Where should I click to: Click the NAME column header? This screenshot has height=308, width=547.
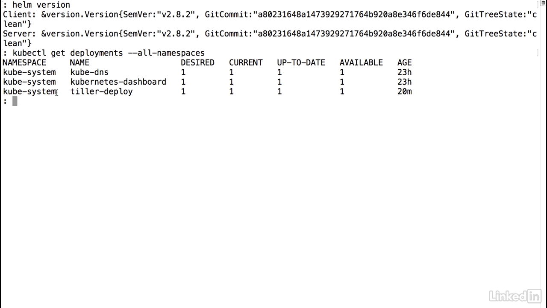click(x=79, y=62)
